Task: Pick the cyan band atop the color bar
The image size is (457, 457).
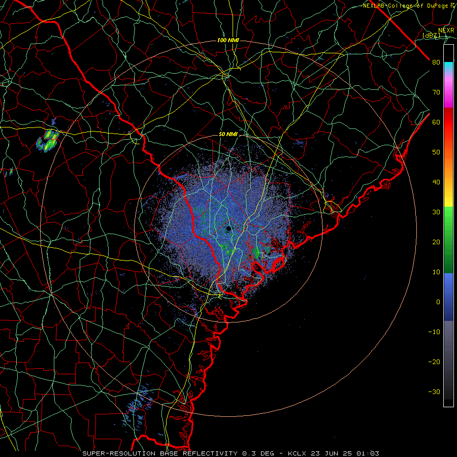Action: click(x=448, y=67)
